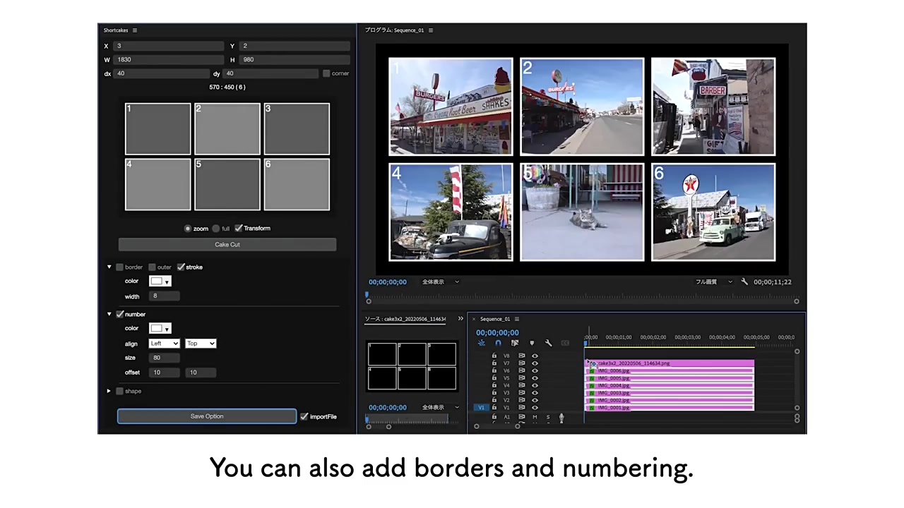This screenshot has height=508, width=904.
Task: Toggle the V8 track lock icon
Action: coord(494,356)
